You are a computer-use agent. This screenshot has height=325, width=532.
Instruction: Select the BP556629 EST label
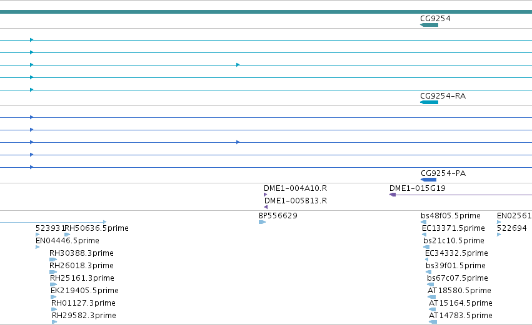(278, 216)
